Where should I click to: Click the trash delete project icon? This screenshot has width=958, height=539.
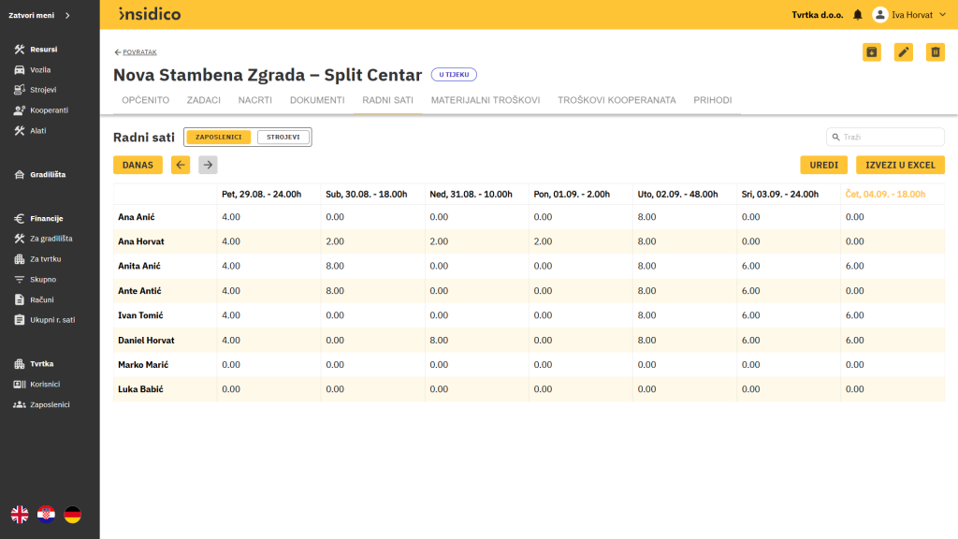pos(935,52)
